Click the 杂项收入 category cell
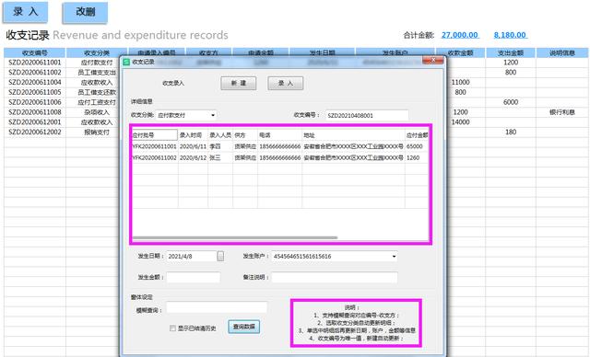This screenshot has height=357, width=590. tap(97, 112)
